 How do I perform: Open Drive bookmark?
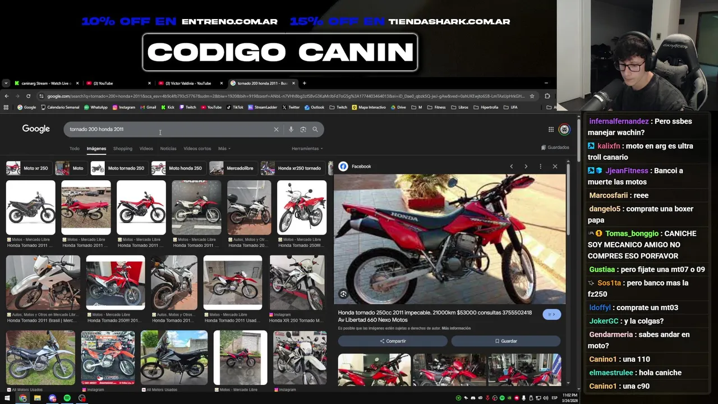coord(398,107)
